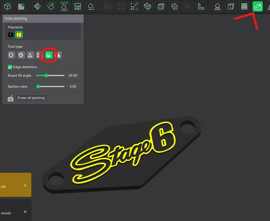Select the Fill bucket tool type
Viewport: 270px width, 221px height.
49,55
